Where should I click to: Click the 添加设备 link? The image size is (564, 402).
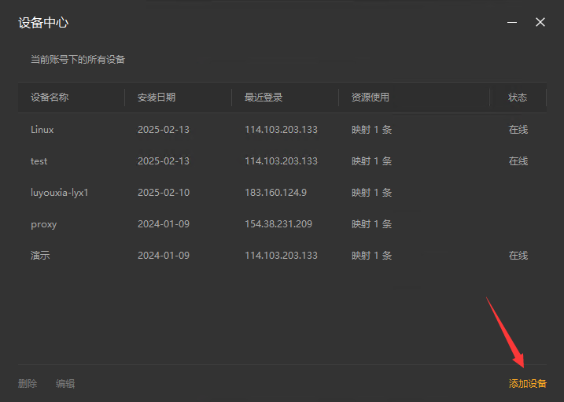528,384
